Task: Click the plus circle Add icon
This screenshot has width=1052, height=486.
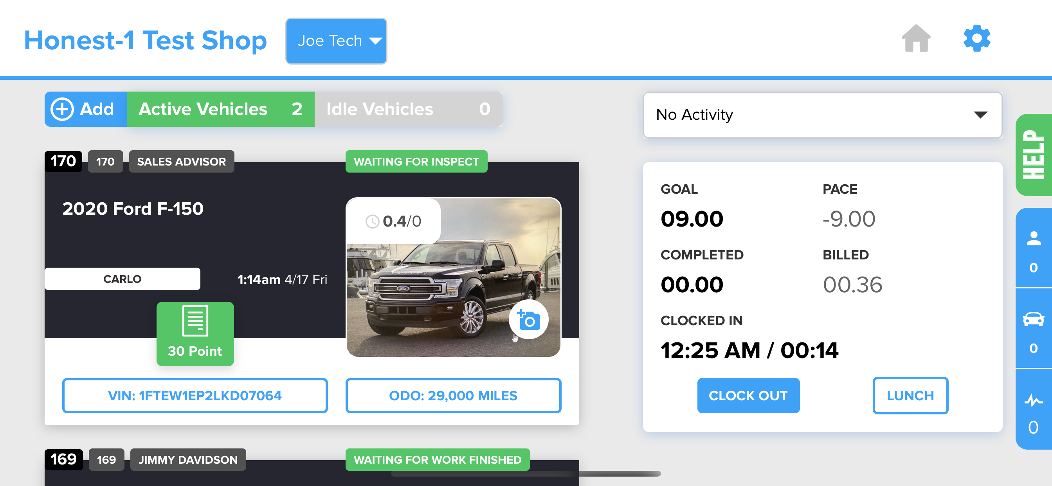Action: coord(62,110)
